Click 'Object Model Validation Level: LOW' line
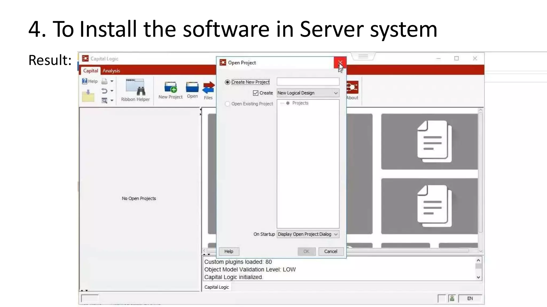The height and width of the screenshot is (307, 547). (250, 269)
